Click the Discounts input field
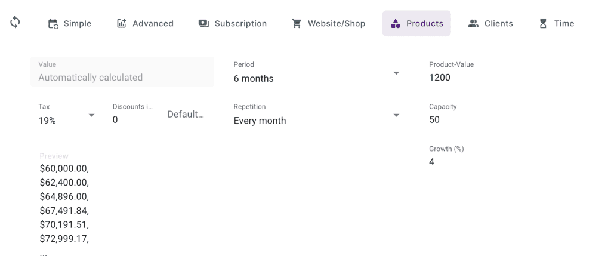This screenshot has width=611, height=271. pos(132,120)
